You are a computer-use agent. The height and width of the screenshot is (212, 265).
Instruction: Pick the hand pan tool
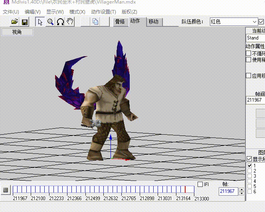pos(70,22)
